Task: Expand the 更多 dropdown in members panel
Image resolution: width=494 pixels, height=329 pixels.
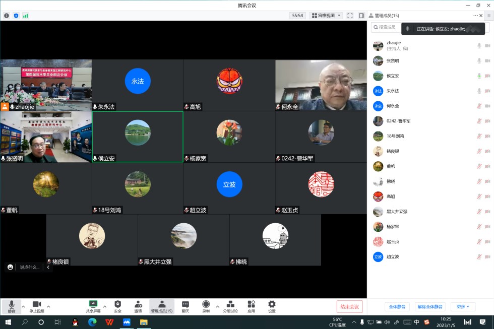Action: click(463, 307)
